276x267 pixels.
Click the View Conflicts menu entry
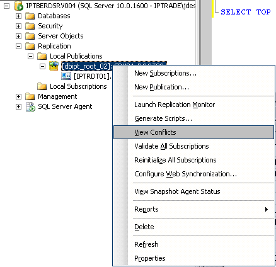click(193, 132)
